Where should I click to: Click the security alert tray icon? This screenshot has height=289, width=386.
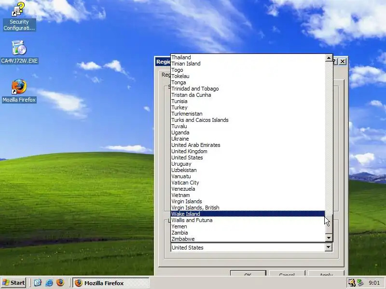(x=352, y=283)
